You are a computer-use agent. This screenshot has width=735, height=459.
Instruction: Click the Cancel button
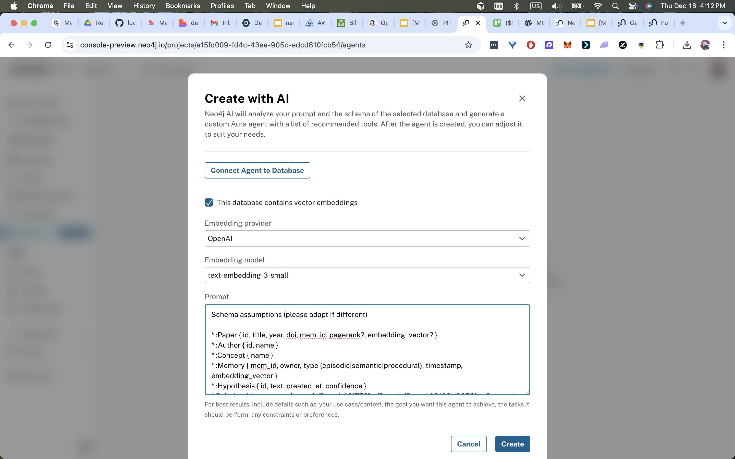click(x=468, y=444)
